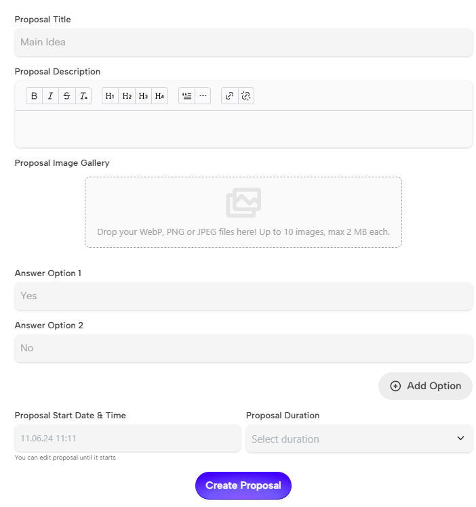
Task: Click the Create Proposal button
Action: coord(243,485)
